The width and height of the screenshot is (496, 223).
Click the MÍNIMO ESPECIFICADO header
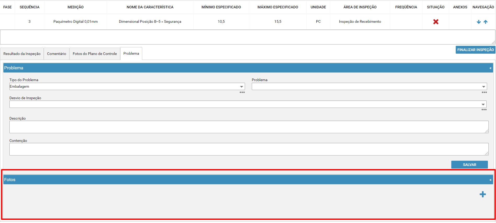tap(221, 7)
